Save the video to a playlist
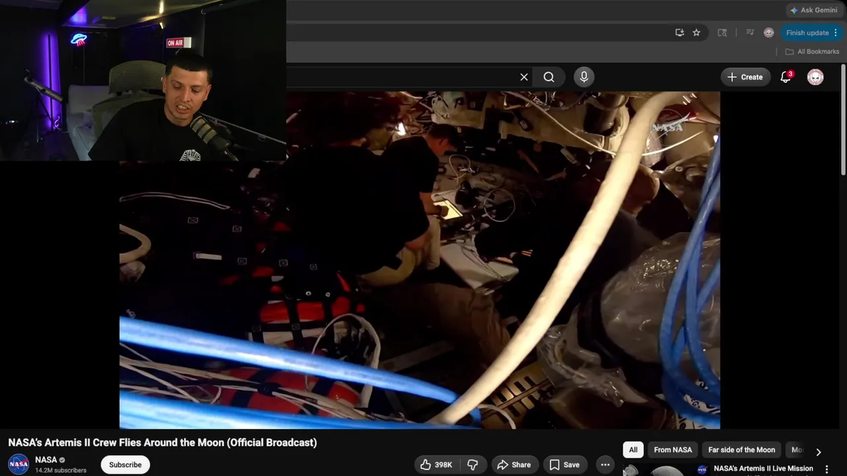 click(x=564, y=465)
